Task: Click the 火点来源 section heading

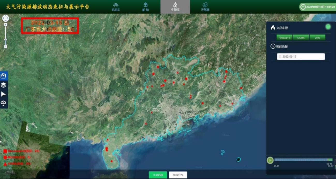Action: [282, 28]
